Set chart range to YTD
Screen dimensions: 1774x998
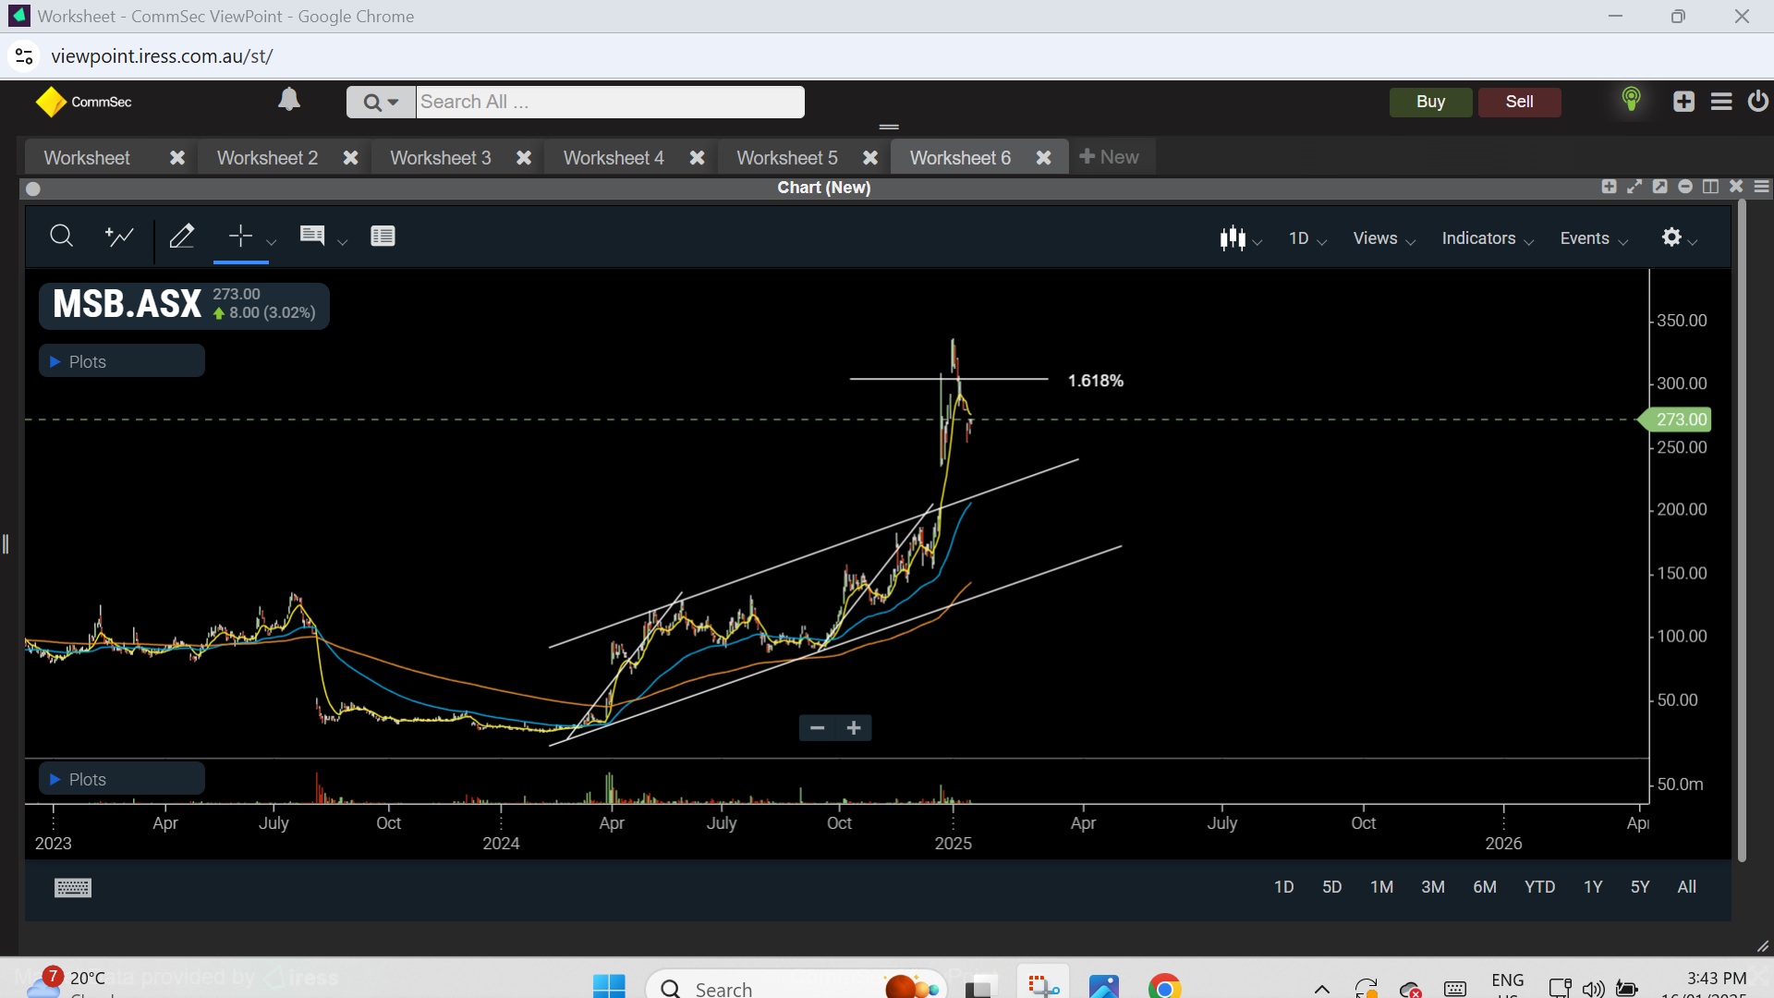[1539, 887]
